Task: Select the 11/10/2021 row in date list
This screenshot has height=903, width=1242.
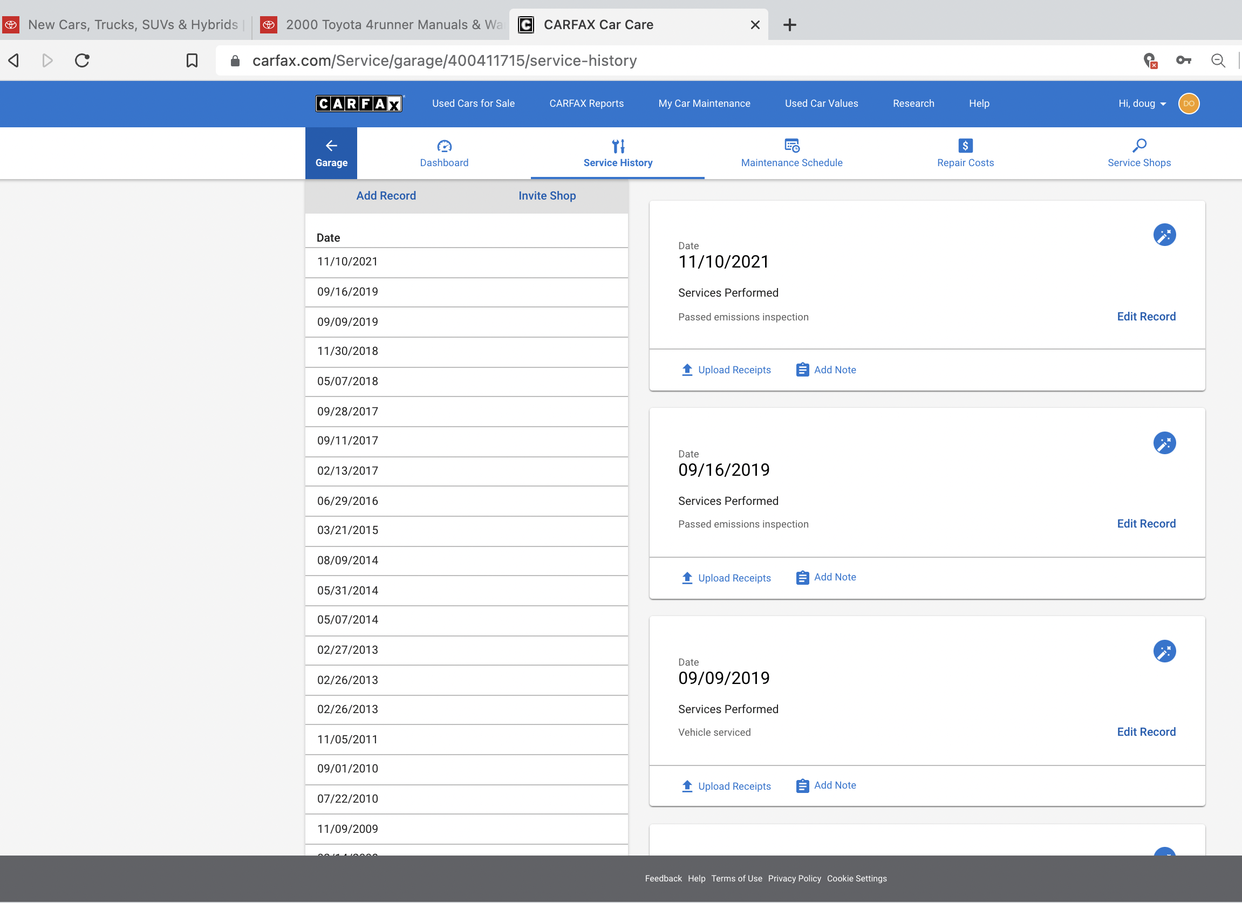Action: [x=467, y=262]
